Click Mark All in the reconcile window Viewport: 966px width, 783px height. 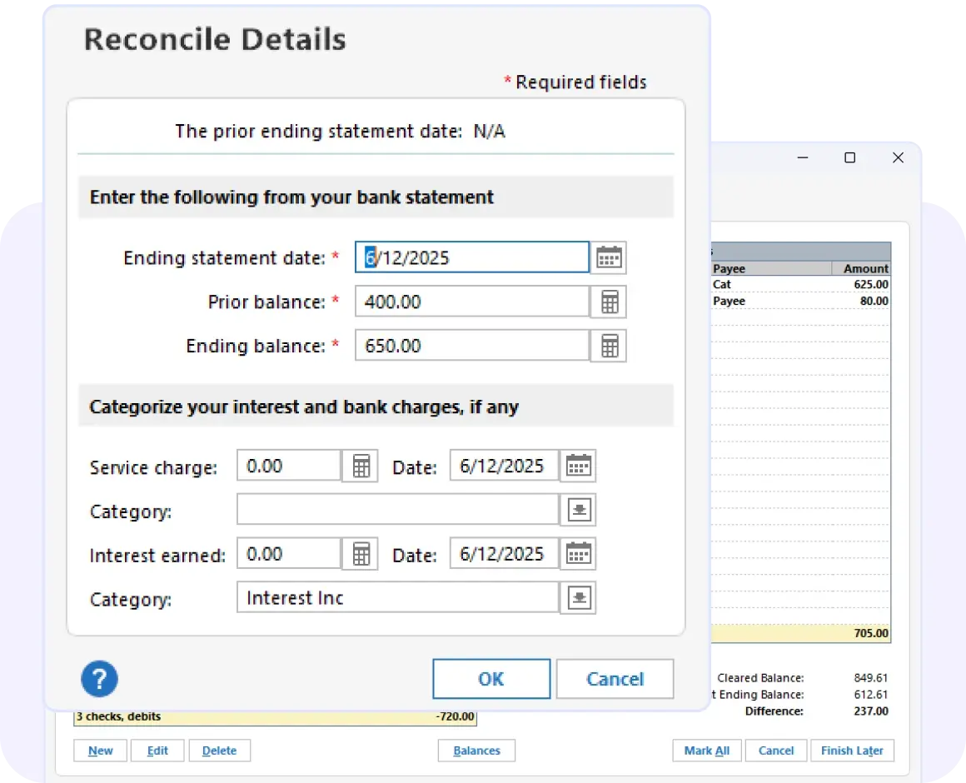click(x=706, y=750)
